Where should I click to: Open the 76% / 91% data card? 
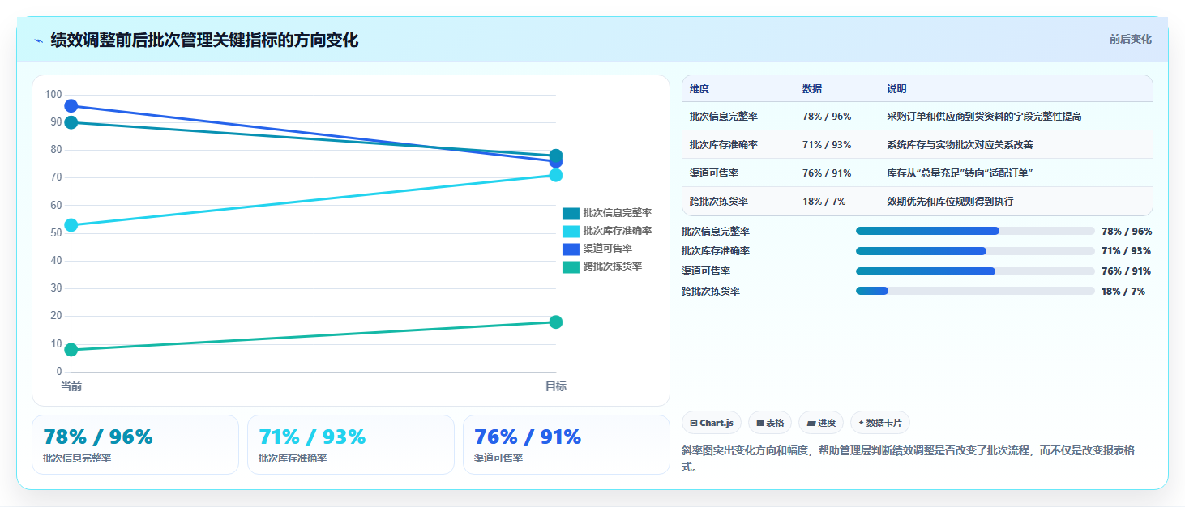[567, 445]
